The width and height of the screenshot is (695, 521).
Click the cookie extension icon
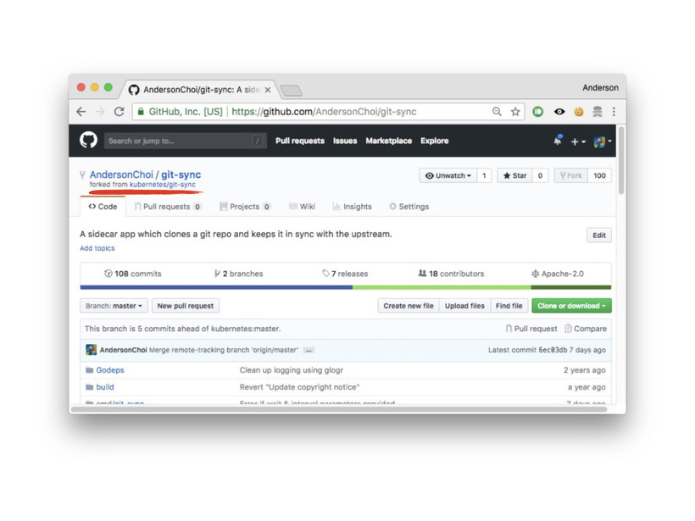[578, 112]
